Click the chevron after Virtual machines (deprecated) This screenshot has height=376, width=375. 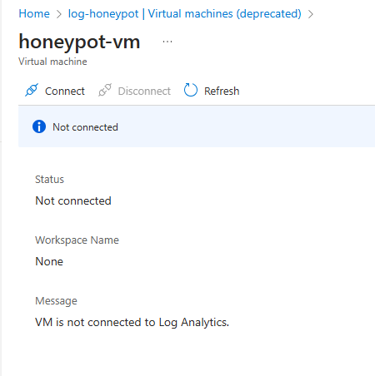coord(311,14)
